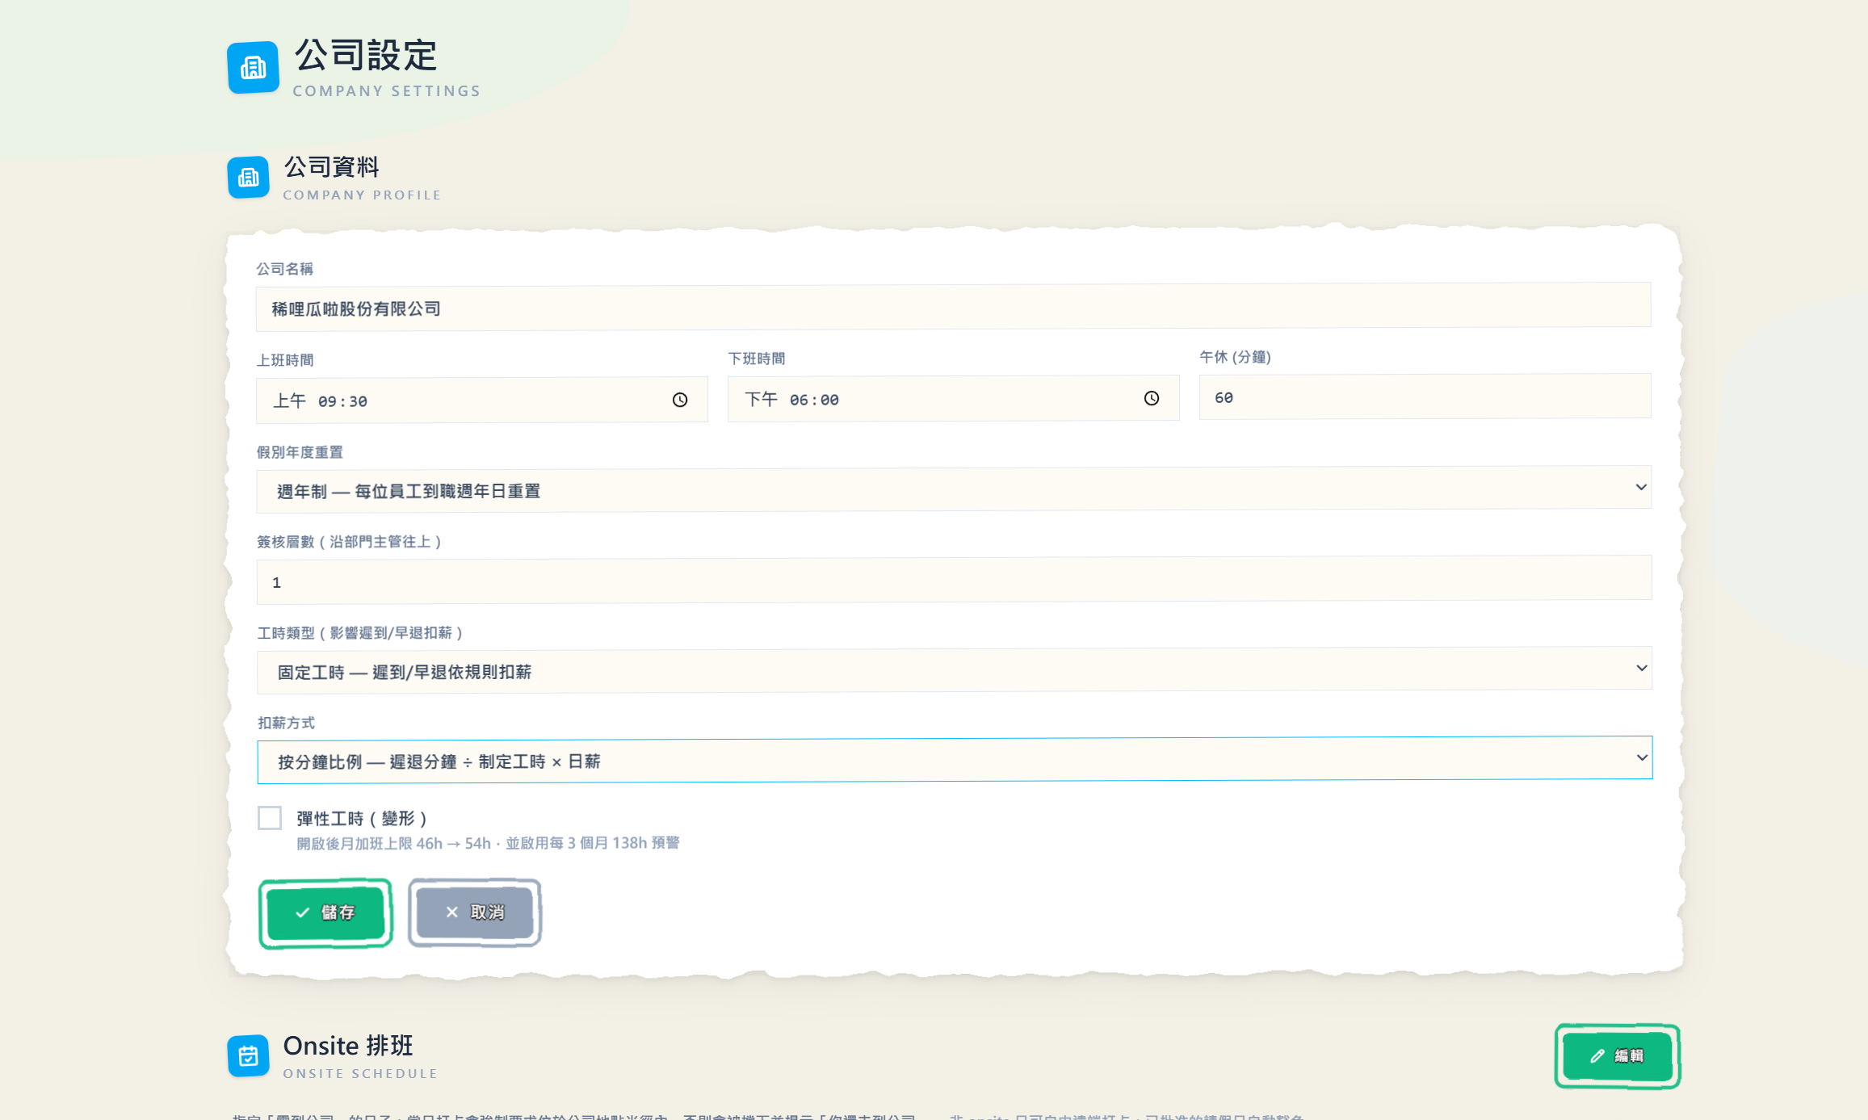This screenshot has height=1120, width=1868.
Task: Expand the 扣薪方式 dropdown
Action: (x=955, y=760)
